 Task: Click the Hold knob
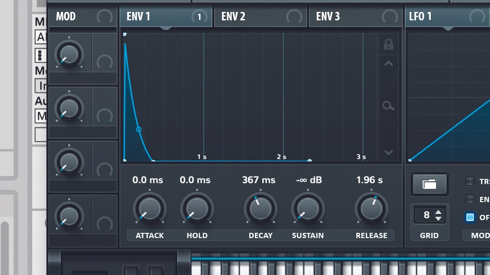point(197,209)
